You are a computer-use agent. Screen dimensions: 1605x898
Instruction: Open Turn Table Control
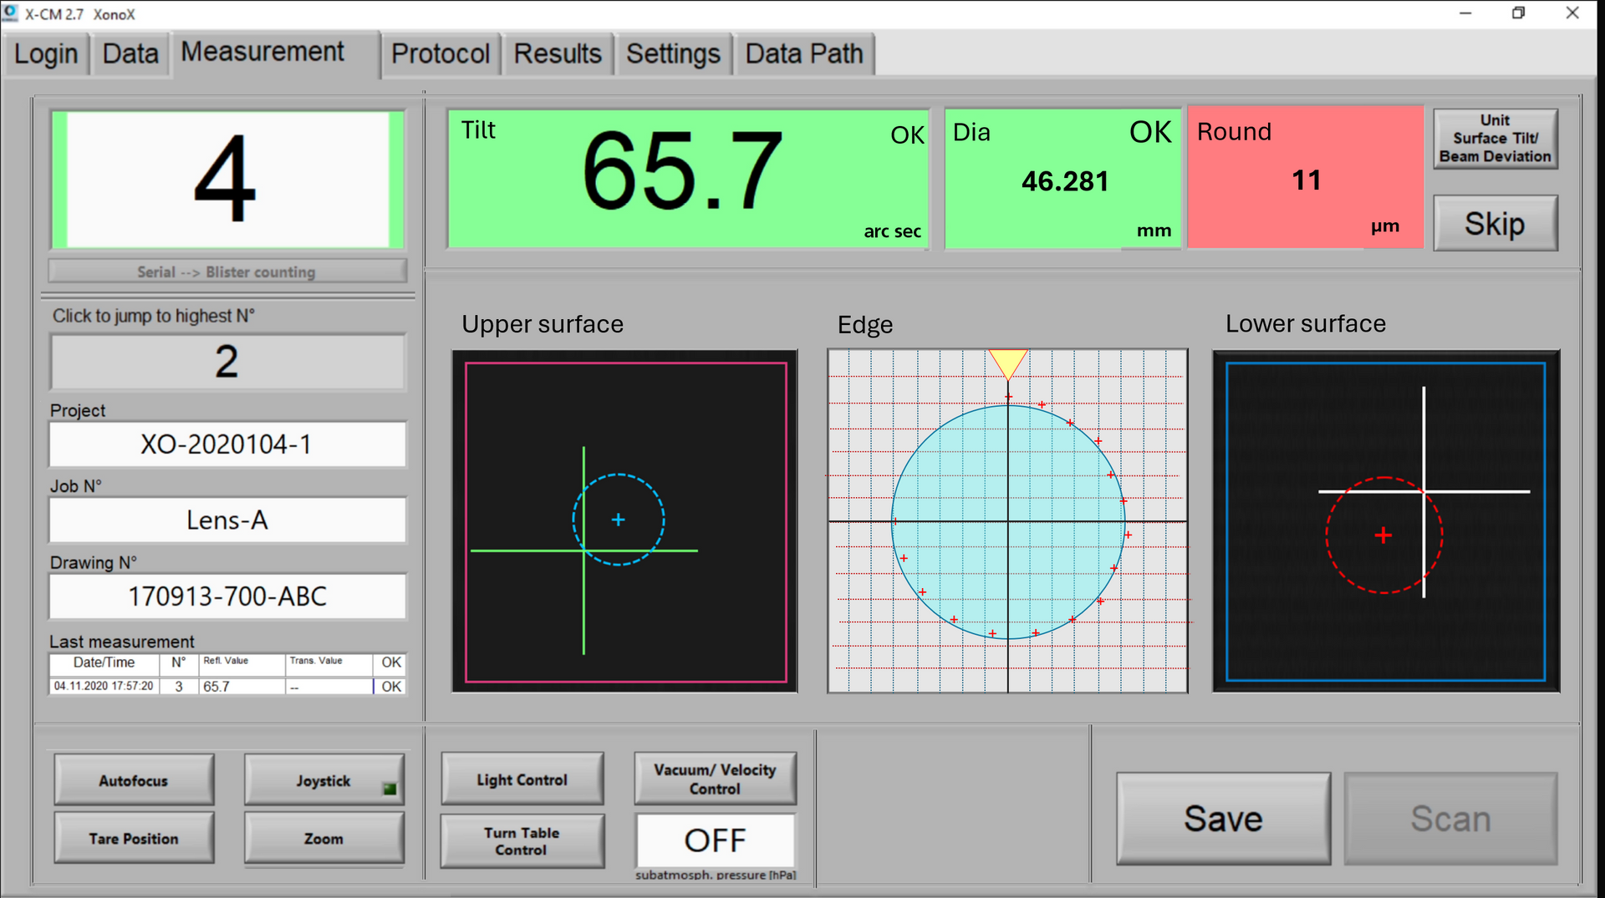point(522,841)
